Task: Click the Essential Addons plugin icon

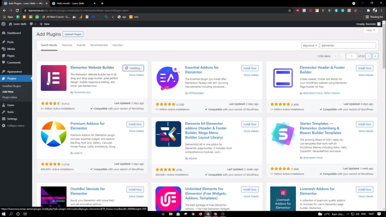Action: (x=168, y=78)
